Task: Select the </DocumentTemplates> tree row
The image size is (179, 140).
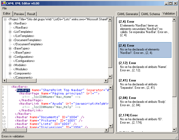Action: (28, 44)
